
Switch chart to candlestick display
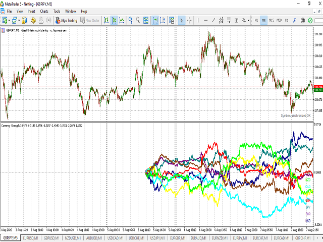point(114,20)
